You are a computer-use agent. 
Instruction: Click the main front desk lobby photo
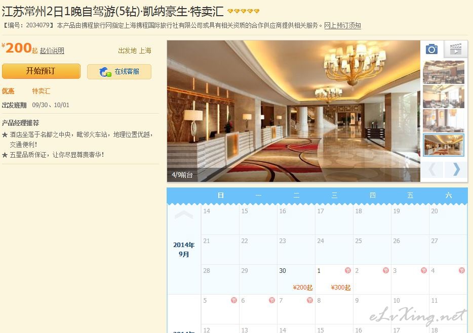[x=294, y=111]
